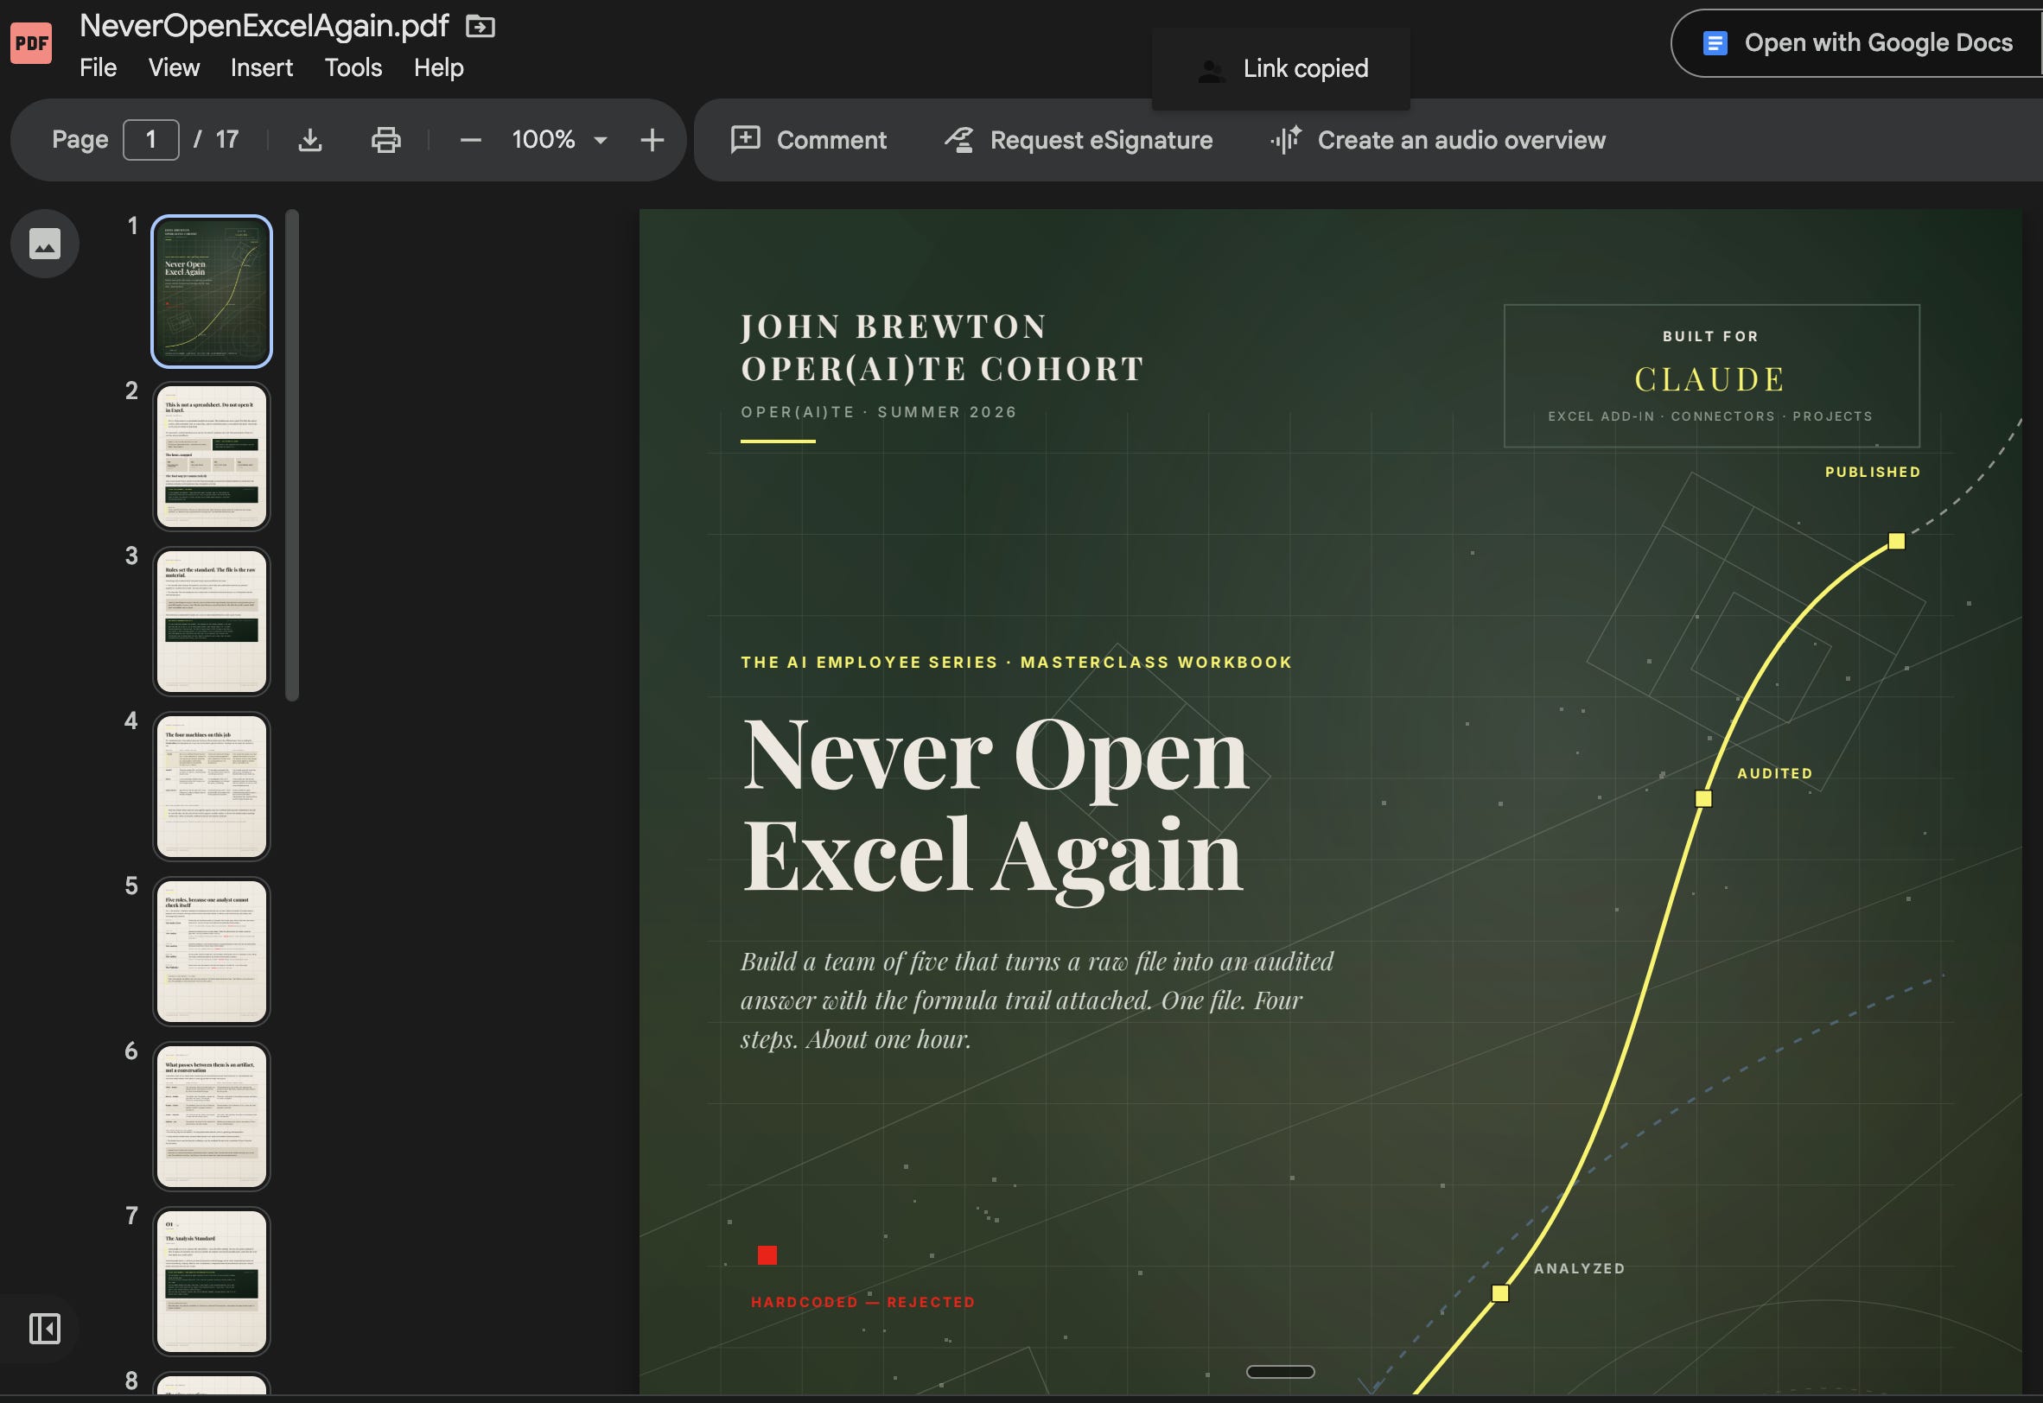Open the Insert menu

(x=261, y=67)
